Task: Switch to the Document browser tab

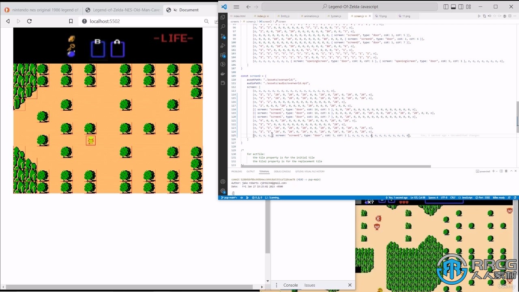Action: [x=189, y=10]
